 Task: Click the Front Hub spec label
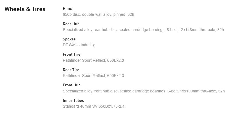coord(72,85)
